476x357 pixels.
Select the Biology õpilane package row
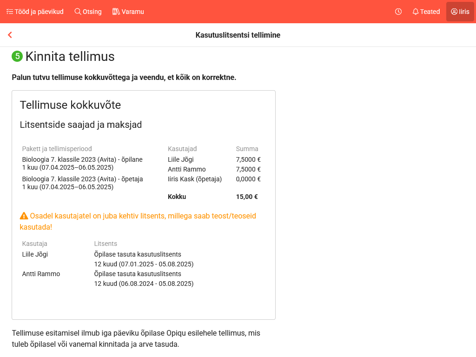(82, 164)
